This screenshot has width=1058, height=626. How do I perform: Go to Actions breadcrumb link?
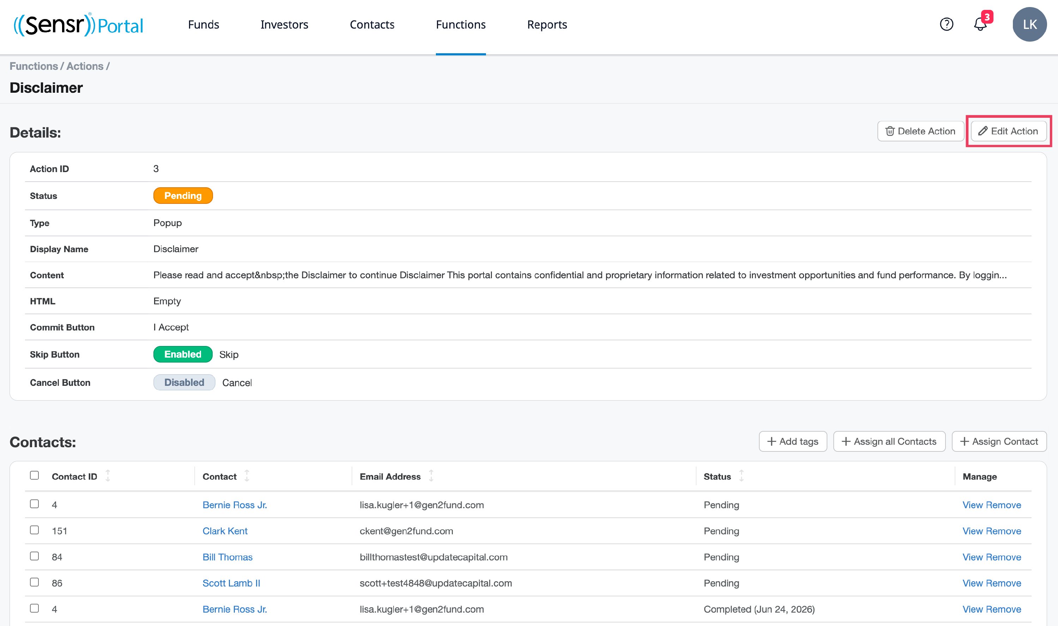click(x=85, y=66)
